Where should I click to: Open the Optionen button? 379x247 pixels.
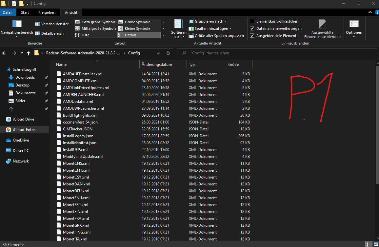point(354,28)
